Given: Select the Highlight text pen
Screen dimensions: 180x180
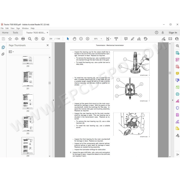Looking at the screenshot, I should pos(132,39).
